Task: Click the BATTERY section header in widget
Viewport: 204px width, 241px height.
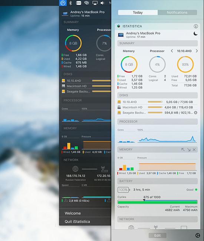Action: pyautogui.click(x=157, y=181)
